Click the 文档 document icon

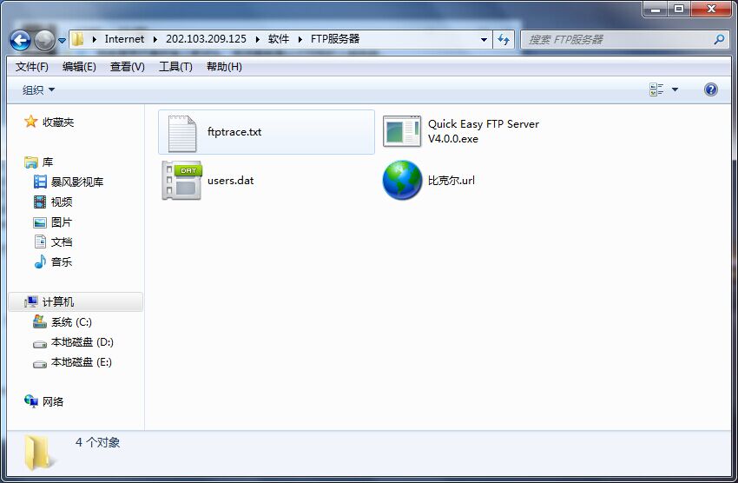point(41,241)
